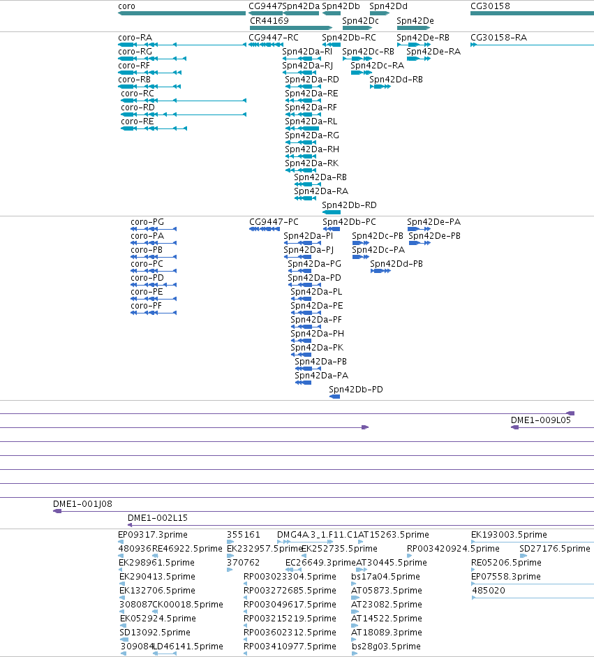Select cDNA CK00018.5prime
The height and width of the screenshot is (657, 594).
(x=155, y=612)
